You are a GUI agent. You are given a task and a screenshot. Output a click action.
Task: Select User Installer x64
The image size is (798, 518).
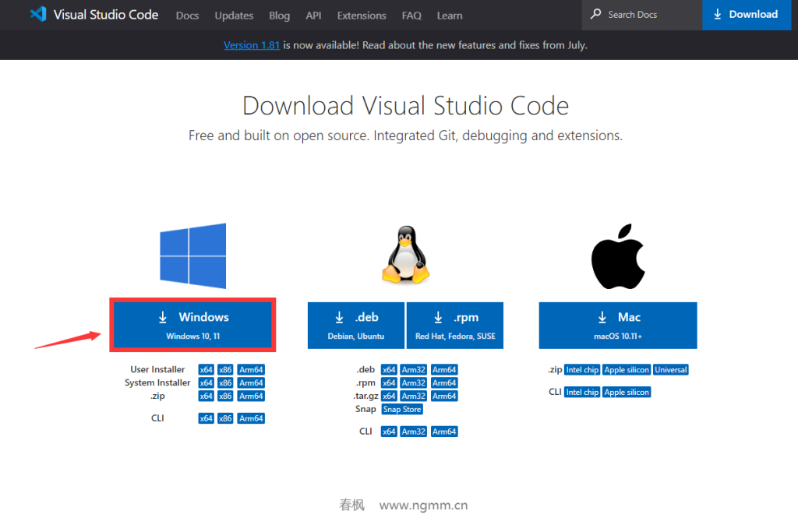click(x=206, y=369)
